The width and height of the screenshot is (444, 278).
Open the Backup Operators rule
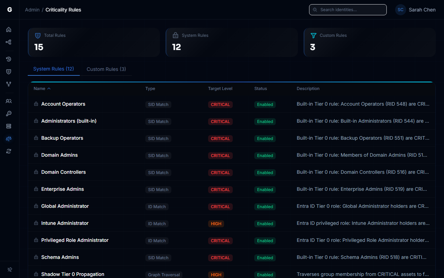tap(62, 138)
